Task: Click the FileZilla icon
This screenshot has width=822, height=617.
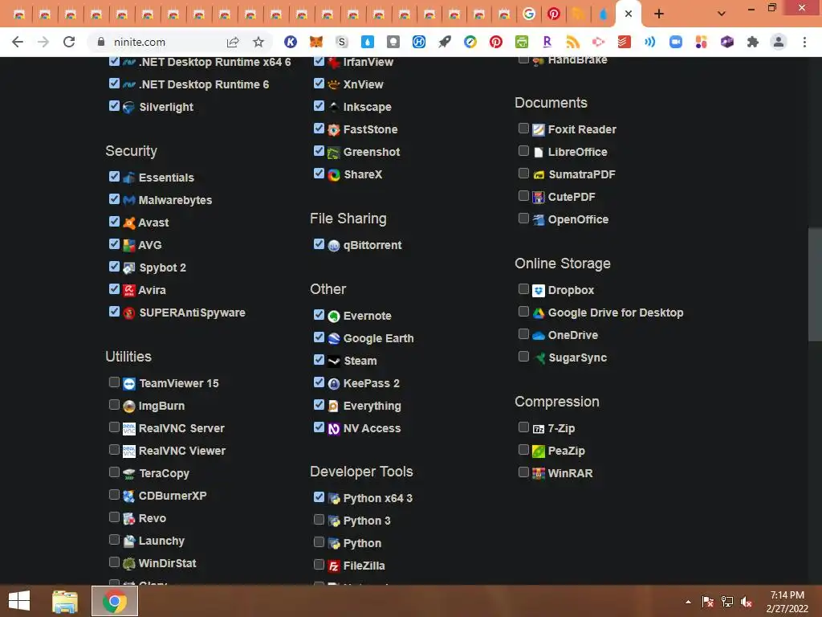Action: click(334, 566)
